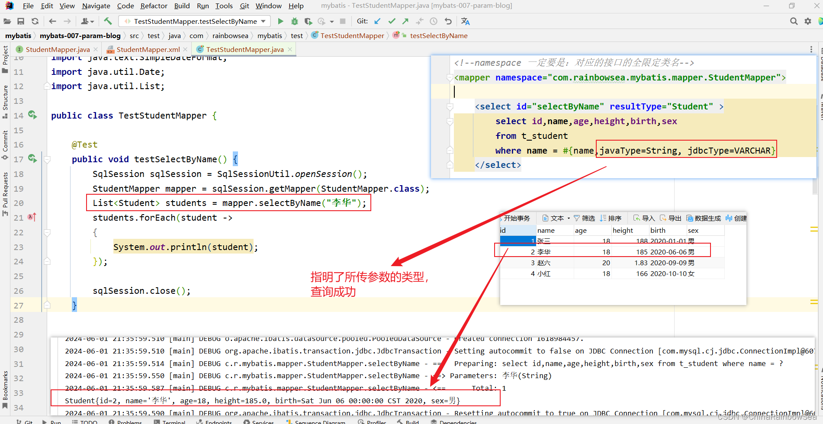The height and width of the screenshot is (424, 823).
Task: Click 数据生成 button in table window
Action: coord(704,218)
